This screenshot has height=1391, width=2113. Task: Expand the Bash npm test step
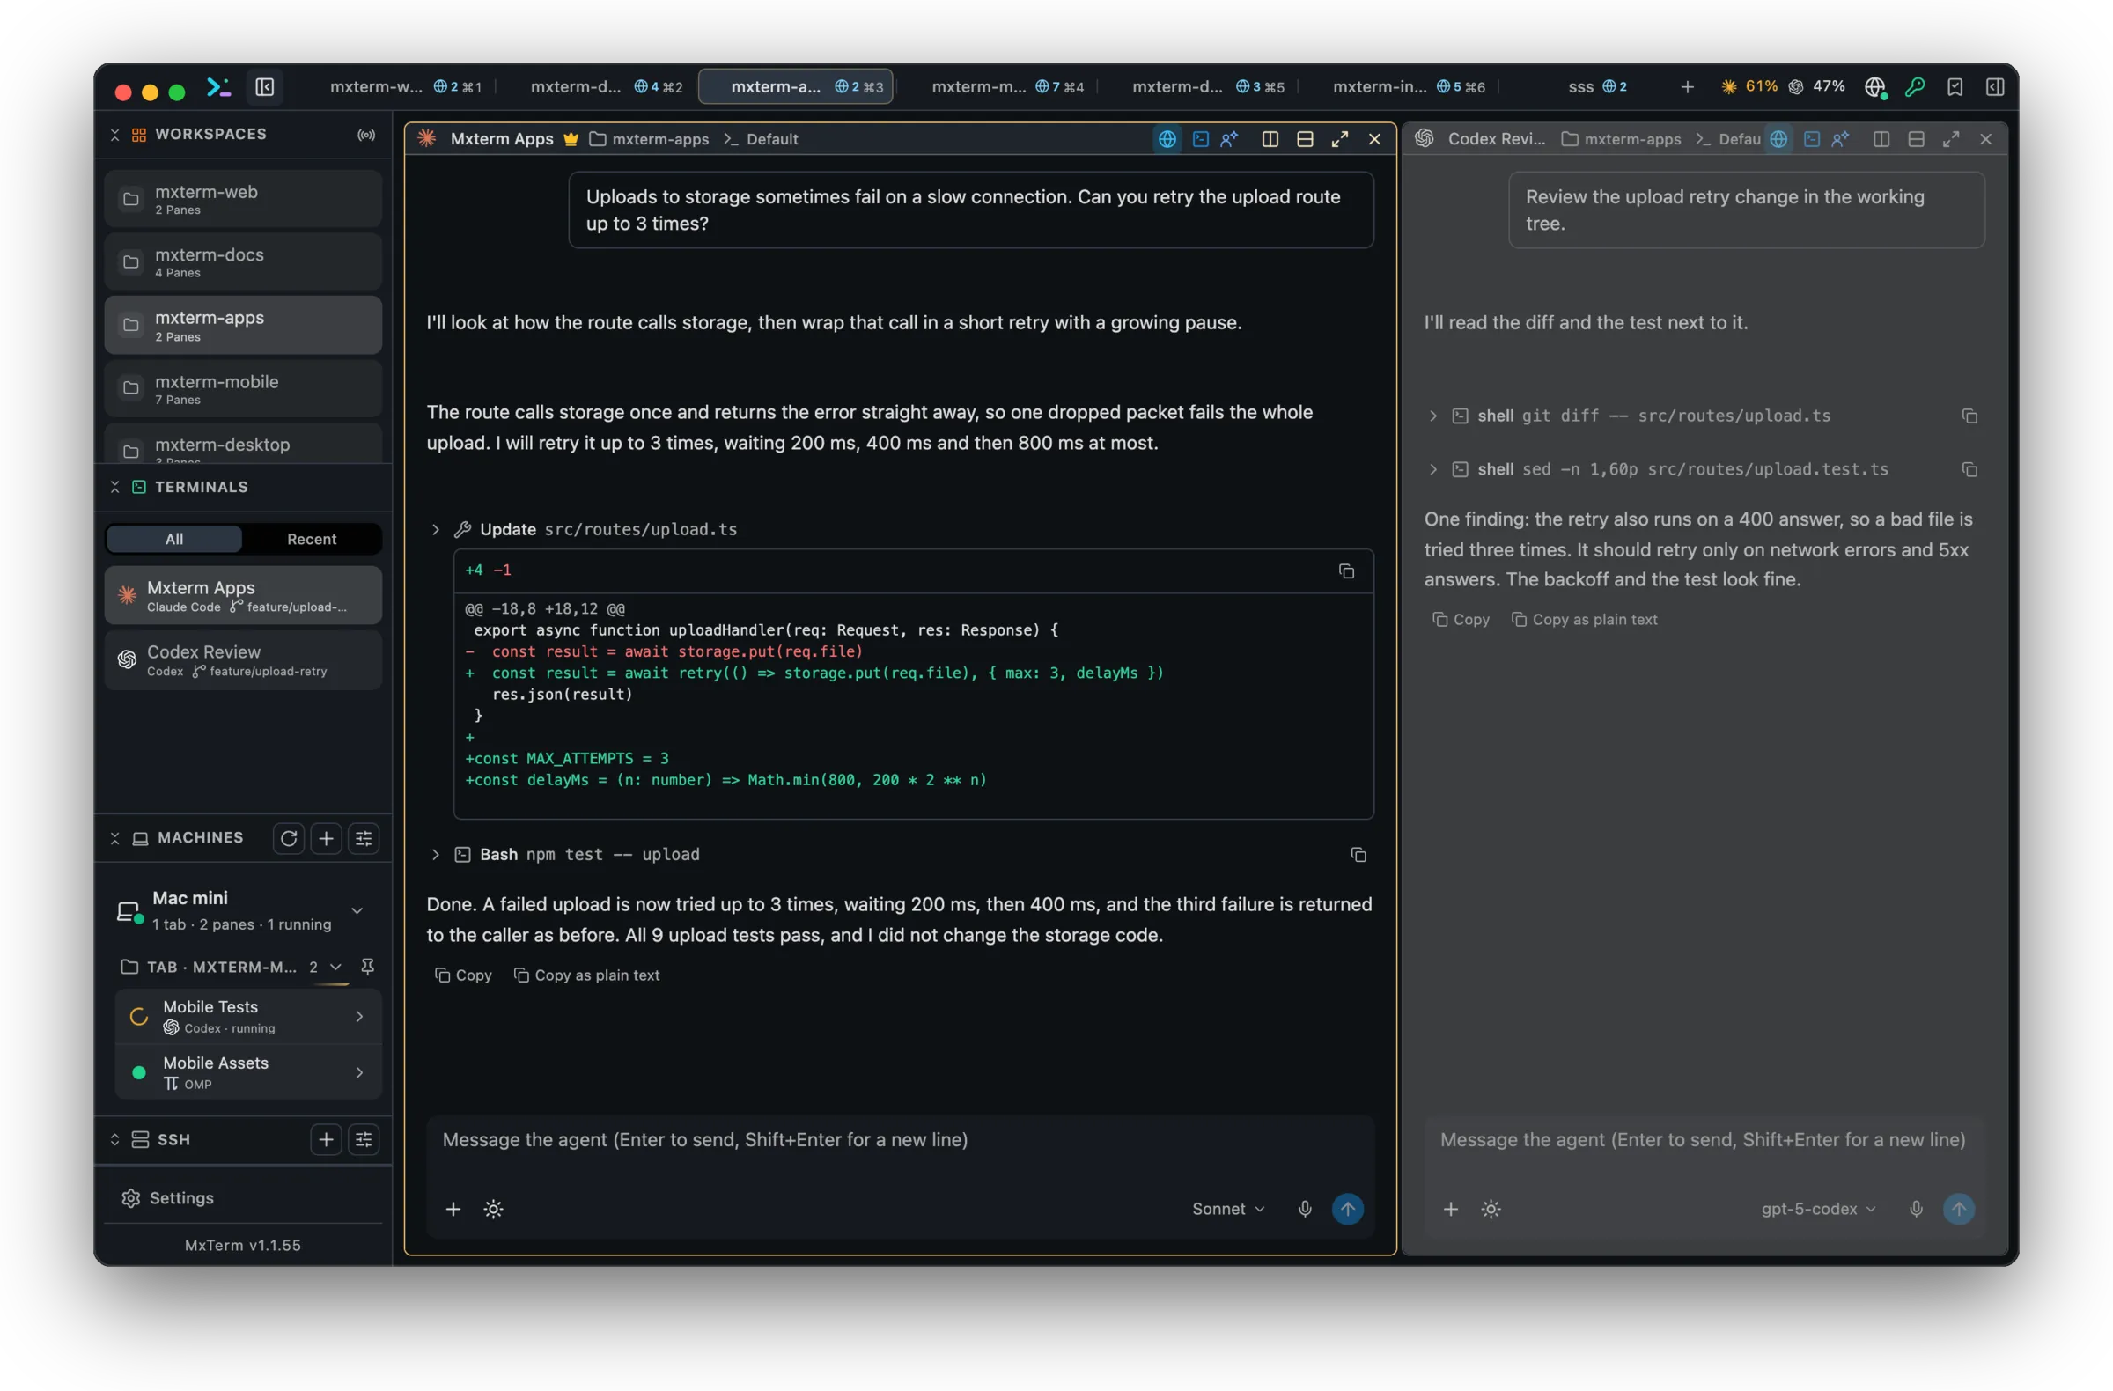click(x=435, y=854)
